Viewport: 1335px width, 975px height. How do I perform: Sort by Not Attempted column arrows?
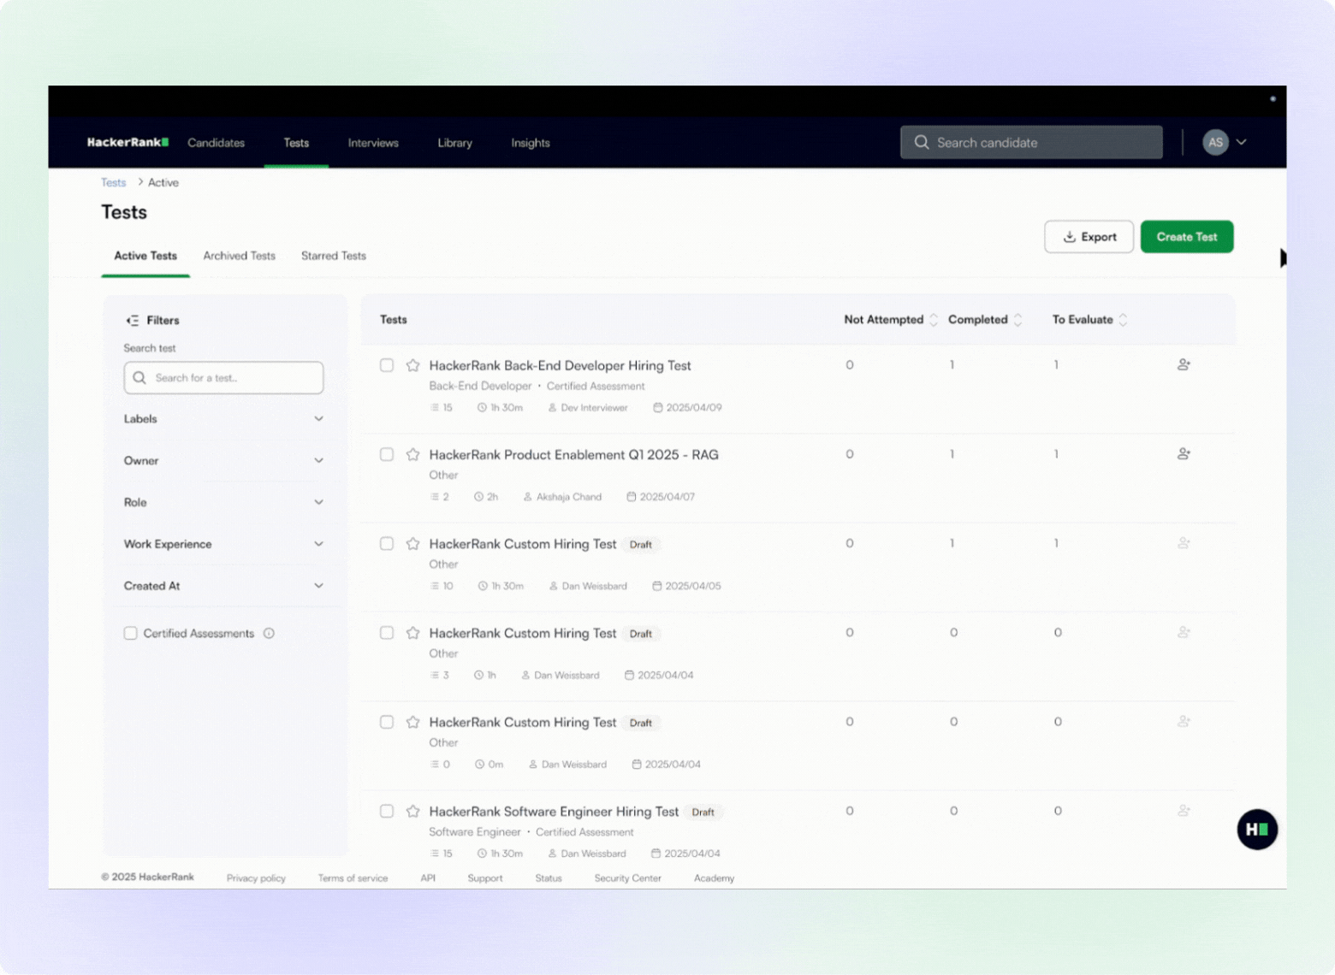point(934,320)
